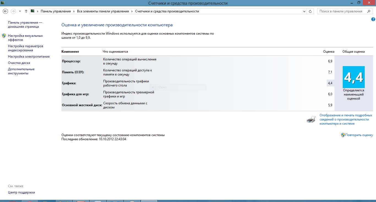Viewport: 376px width, 202px height.
Task: Select the Графика score 4,4 cell
Action: (330, 83)
